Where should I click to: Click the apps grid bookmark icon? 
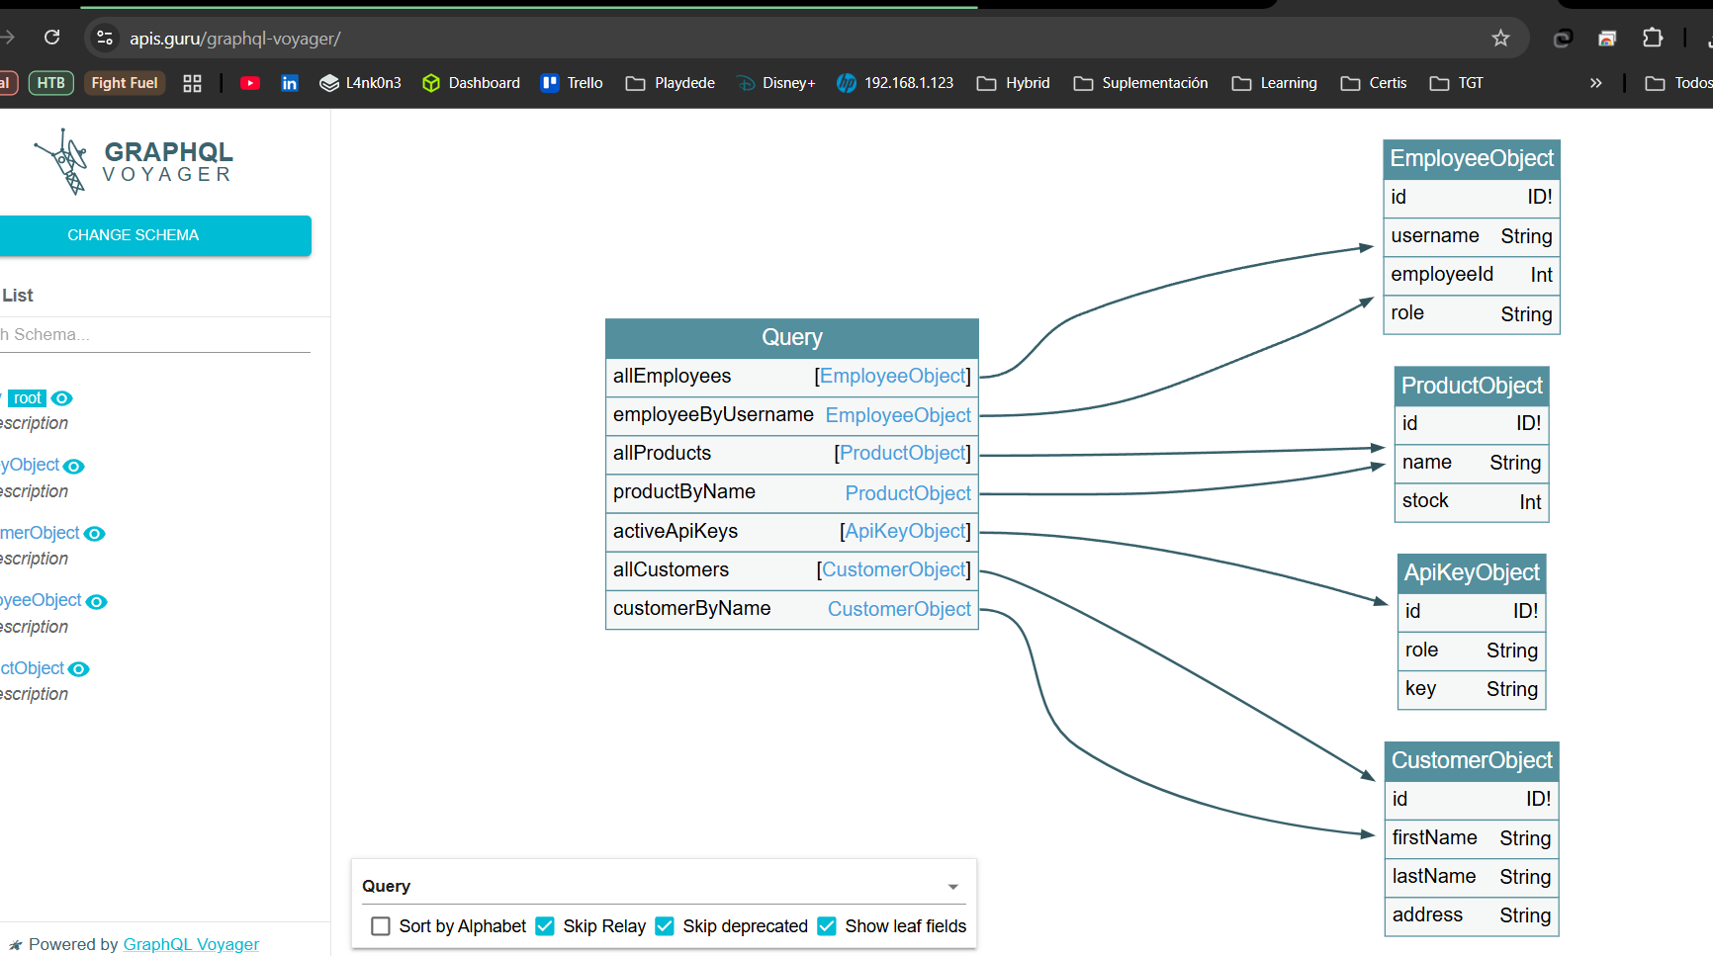[192, 83]
